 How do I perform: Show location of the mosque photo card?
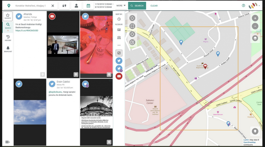pos(109,142)
